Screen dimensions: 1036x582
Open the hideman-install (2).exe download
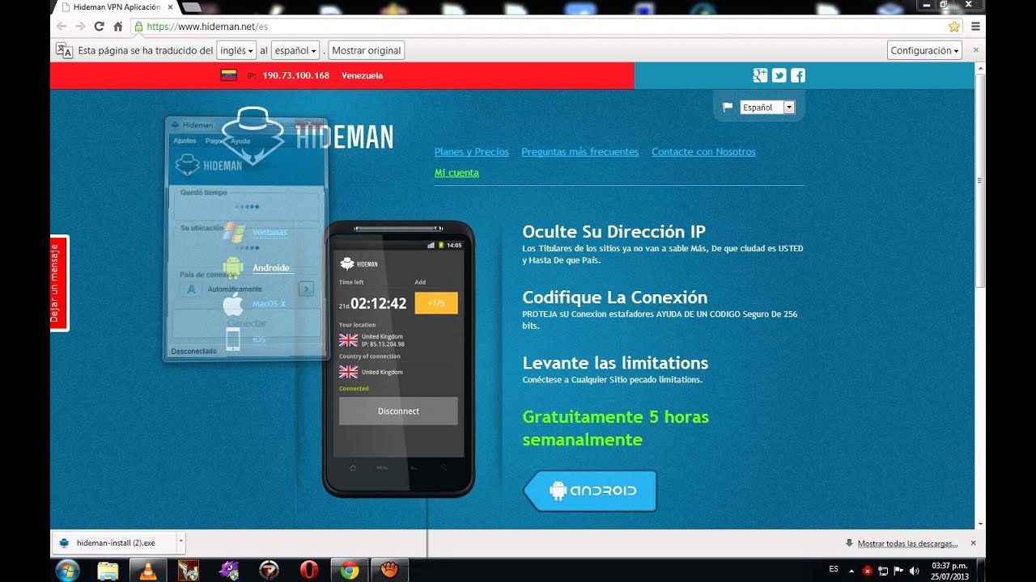pyautogui.click(x=114, y=542)
